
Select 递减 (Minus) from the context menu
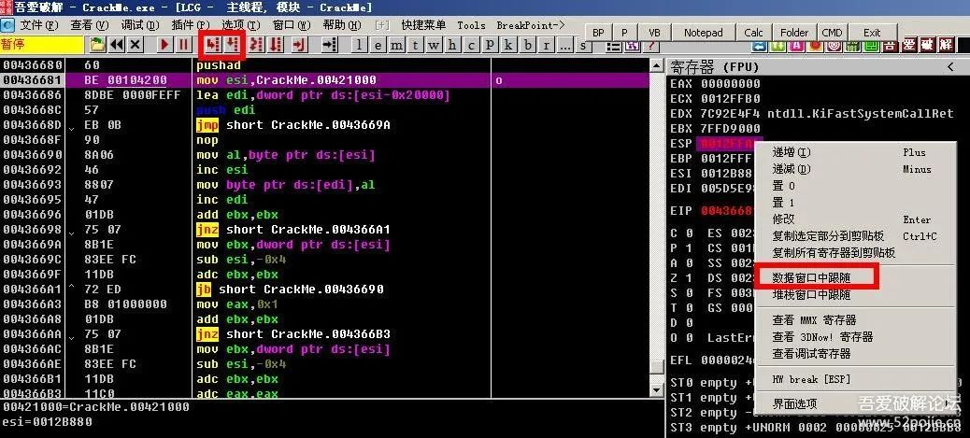856,169
